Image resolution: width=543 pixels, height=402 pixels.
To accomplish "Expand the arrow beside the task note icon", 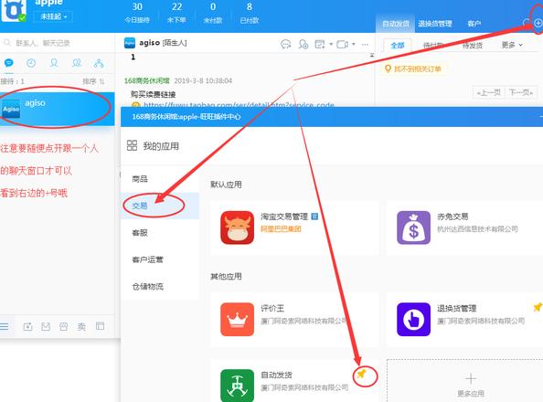I will [331, 44].
